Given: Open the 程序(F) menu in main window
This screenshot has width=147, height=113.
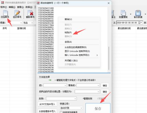Looking at the screenshot, I should tap(4, 7).
